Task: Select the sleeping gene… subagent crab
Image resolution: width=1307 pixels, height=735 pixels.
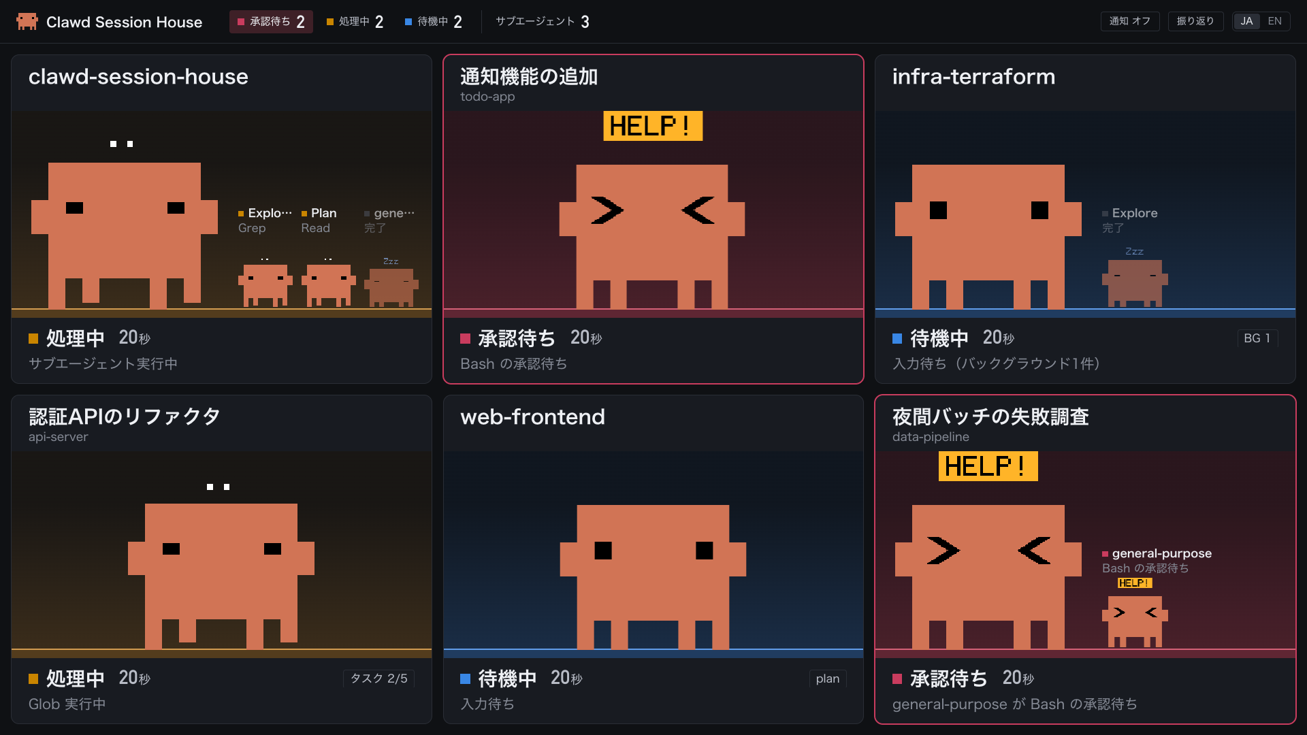Action: click(391, 287)
